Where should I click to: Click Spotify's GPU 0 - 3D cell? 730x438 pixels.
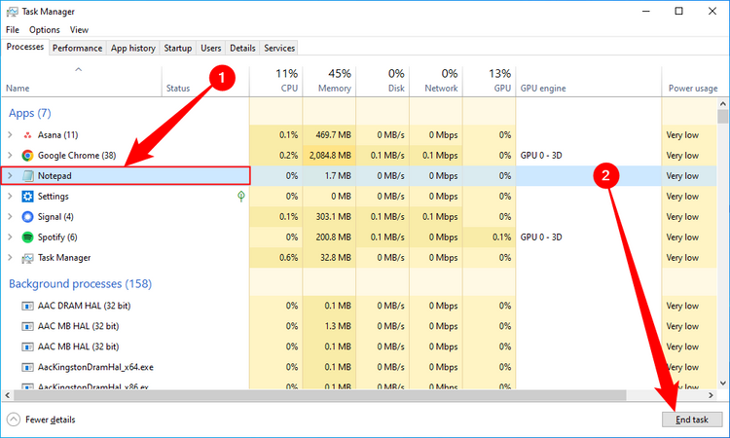[589, 237]
